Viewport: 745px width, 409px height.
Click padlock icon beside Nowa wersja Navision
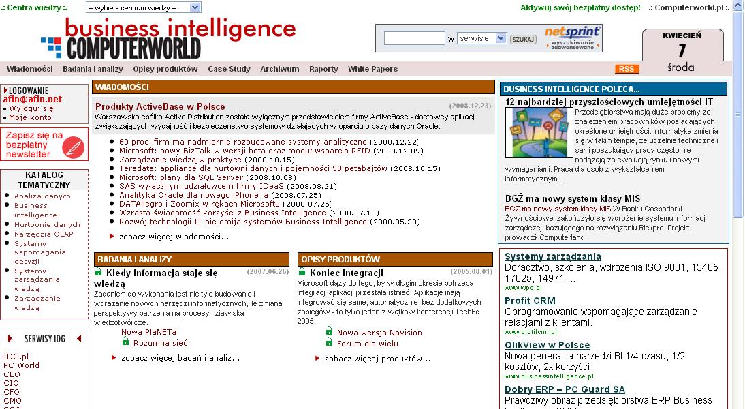point(329,331)
